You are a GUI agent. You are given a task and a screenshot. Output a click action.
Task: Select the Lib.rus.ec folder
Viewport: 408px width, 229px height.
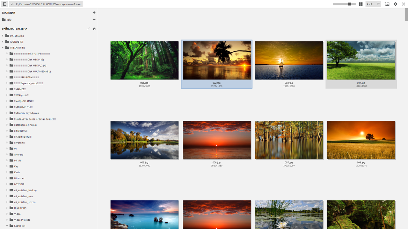(19, 178)
